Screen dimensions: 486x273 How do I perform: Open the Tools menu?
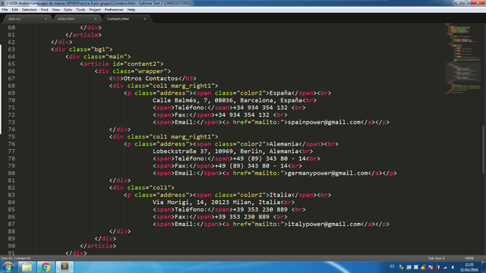(80, 10)
